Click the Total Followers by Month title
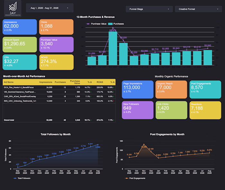This screenshot has height=190, width=225. click(56, 134)
